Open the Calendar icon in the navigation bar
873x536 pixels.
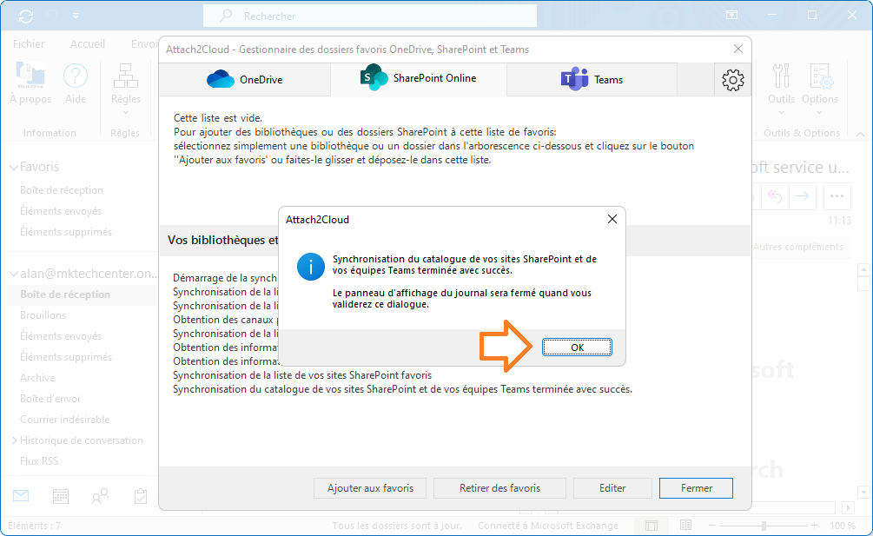click(59, 495)
